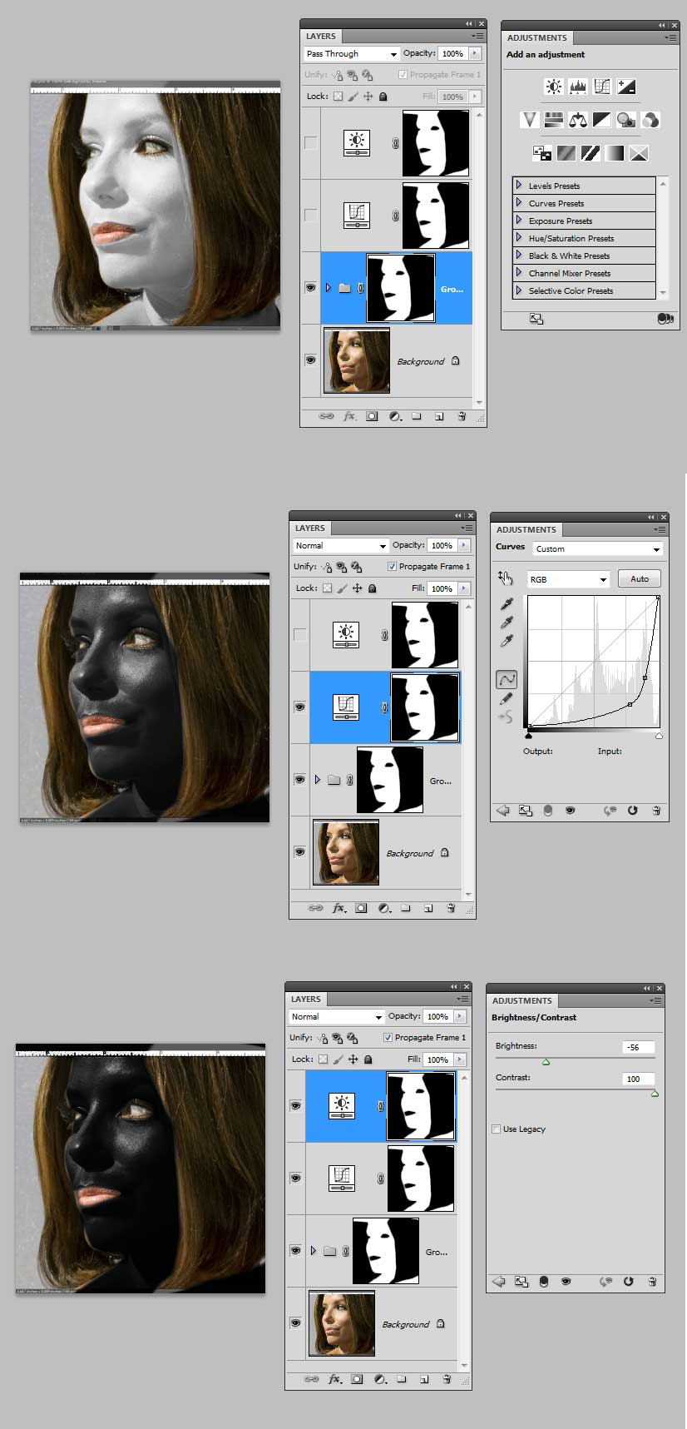Viewport: 687px width, 1429px height.
Task: Hide the blue-highlighted group layer's eye icon
Action: pyautogui.click(x=310, y=288)
